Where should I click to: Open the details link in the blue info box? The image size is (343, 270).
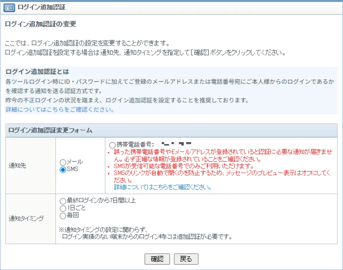click(x=60, y=110)
